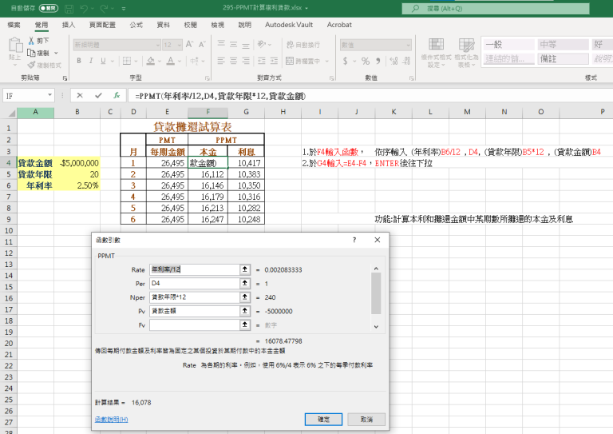The width and height of the screenshot is (613, 434).
Task: Click the Cancel X in formula bar
Action: [80, 95]
